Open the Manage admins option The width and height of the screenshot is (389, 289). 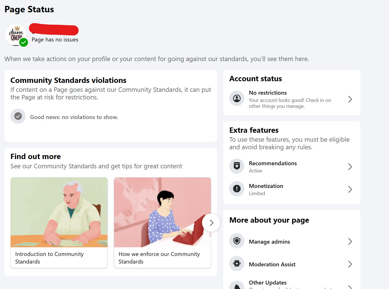click(269, 242)
